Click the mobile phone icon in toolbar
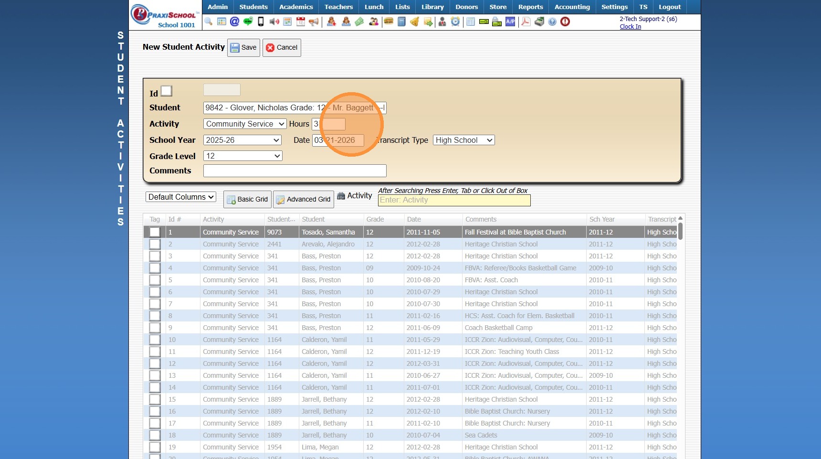The image size is (821, 459). (261, 21)
